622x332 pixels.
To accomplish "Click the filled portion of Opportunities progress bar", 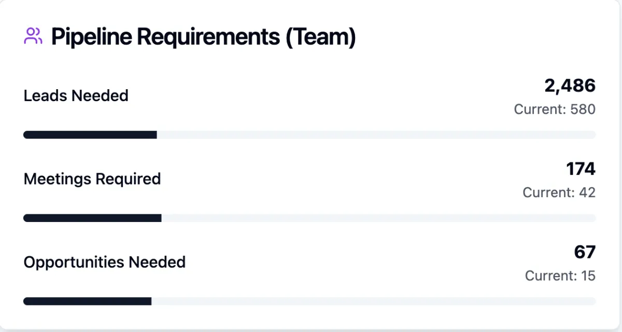I will [x=87, y=301].
